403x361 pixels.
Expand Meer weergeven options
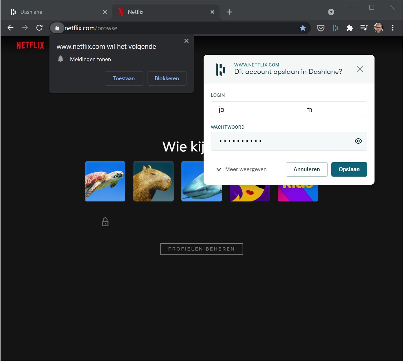point(241,169)
